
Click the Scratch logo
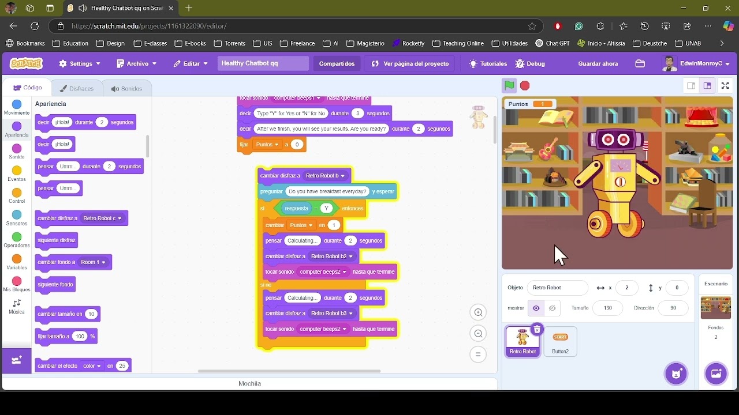pos(25,63)
